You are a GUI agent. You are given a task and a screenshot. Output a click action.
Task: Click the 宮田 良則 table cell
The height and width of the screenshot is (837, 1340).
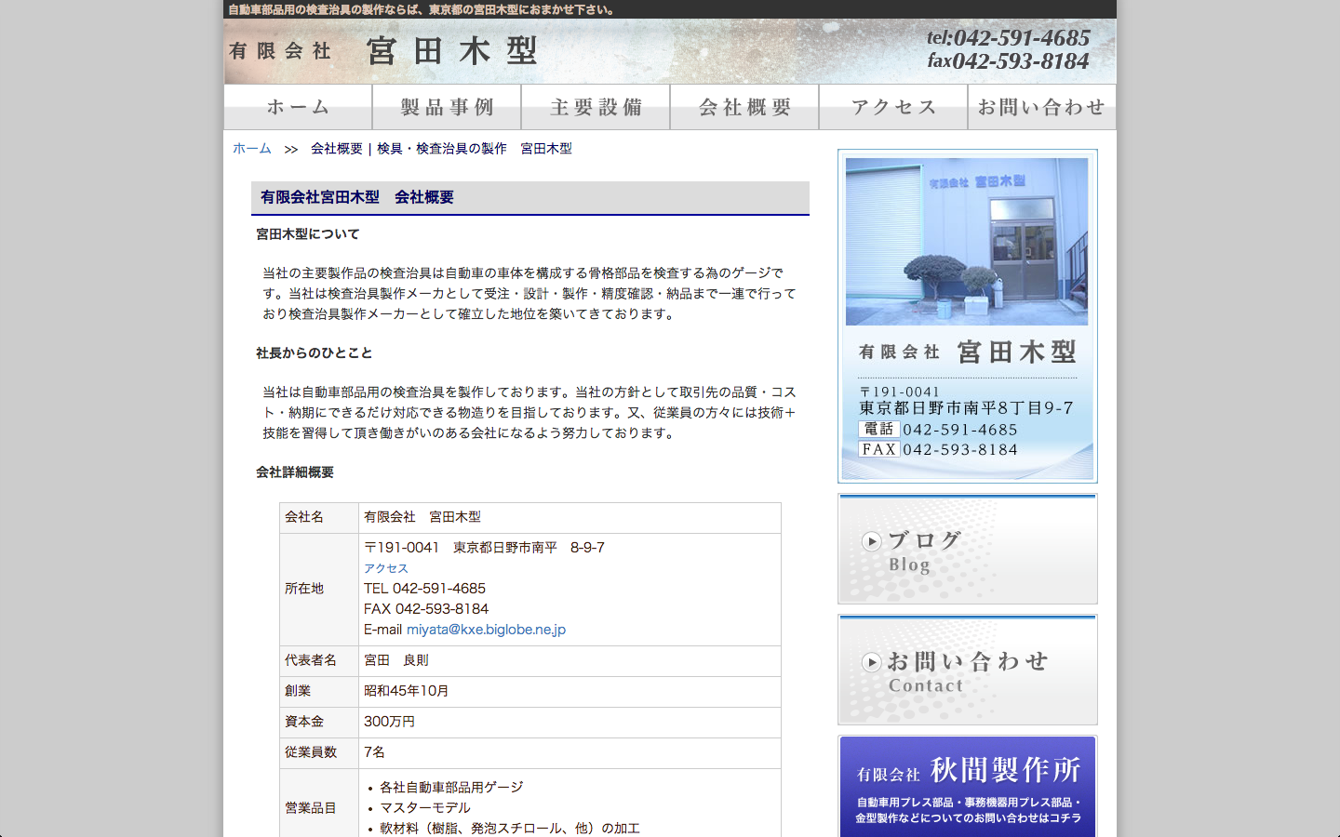(569, 661)
